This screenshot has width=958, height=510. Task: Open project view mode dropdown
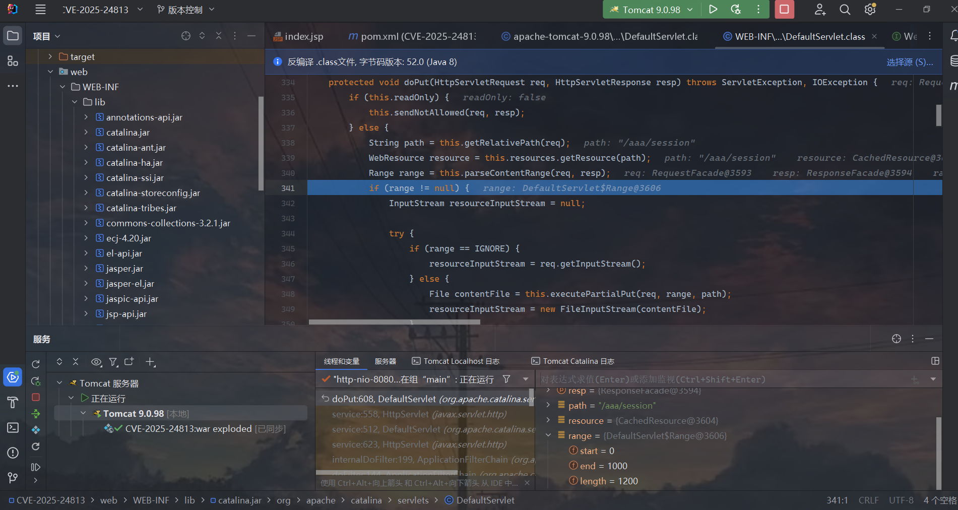tap(46, 36)
